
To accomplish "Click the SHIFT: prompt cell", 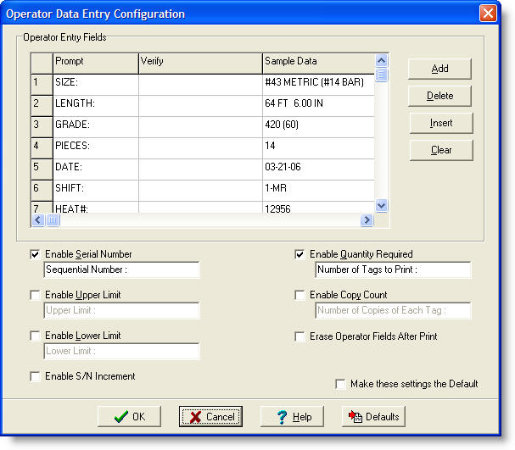I will pyautogui.click(x=96, y=191).
